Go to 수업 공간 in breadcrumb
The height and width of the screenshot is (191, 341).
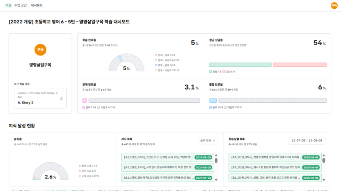click(x=20, y=5)
